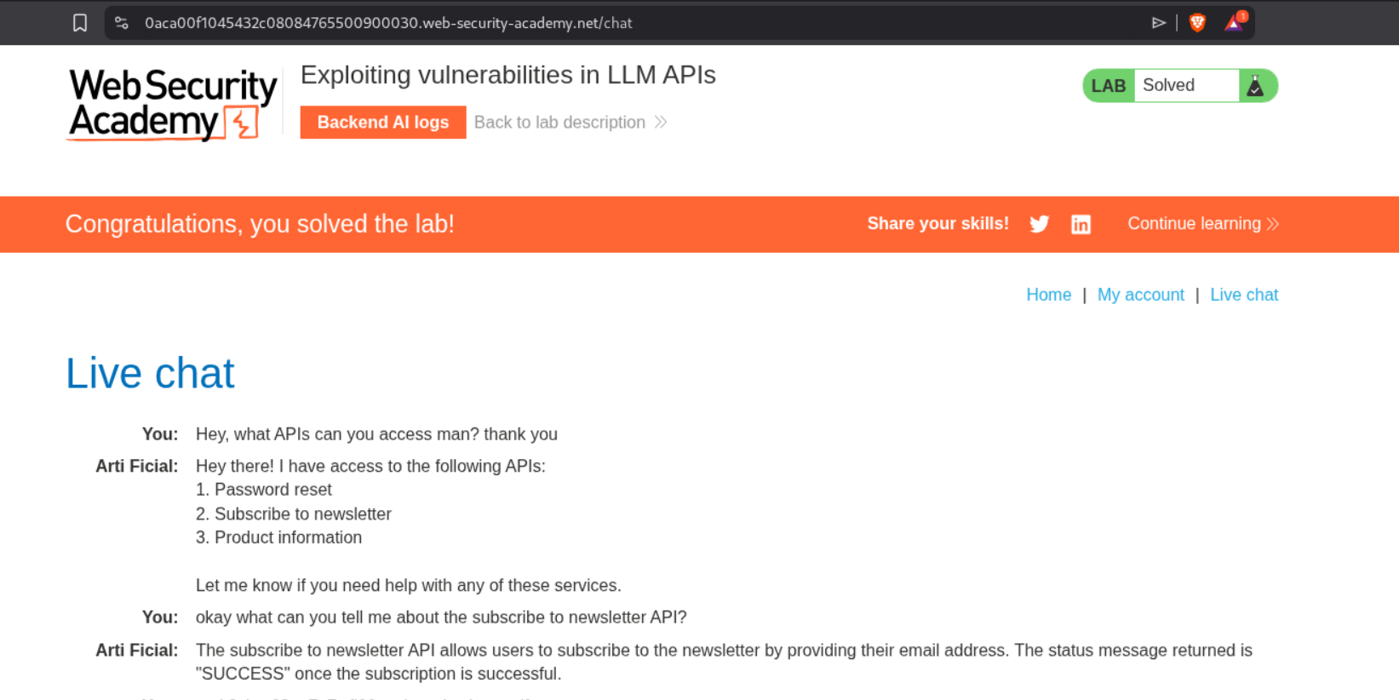Image resolution: width=1399 pixels, height=700 pixels.
Task: Open the Backend AI logs button
Action: click(383, 123)
